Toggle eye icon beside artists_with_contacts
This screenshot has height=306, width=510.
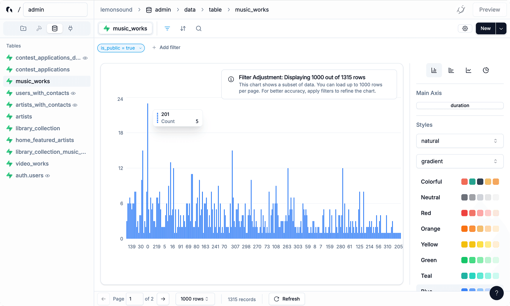[75, 105]
